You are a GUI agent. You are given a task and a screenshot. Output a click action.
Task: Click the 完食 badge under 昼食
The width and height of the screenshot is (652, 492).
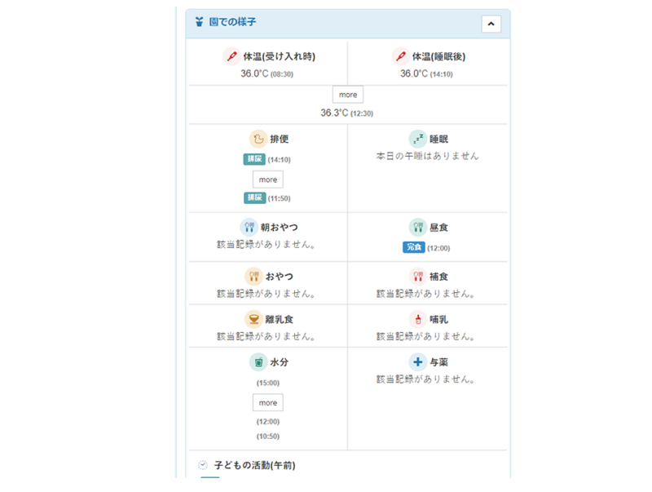point(413,247)
